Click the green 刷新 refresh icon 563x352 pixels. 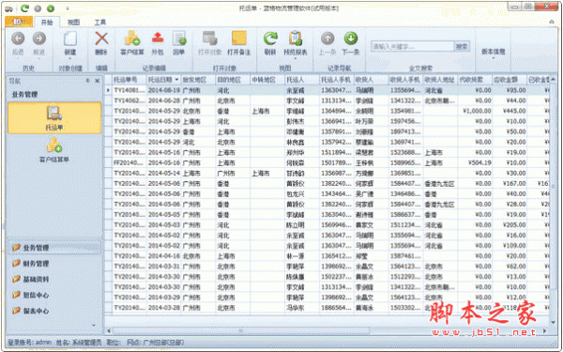[x=270, y=38]
